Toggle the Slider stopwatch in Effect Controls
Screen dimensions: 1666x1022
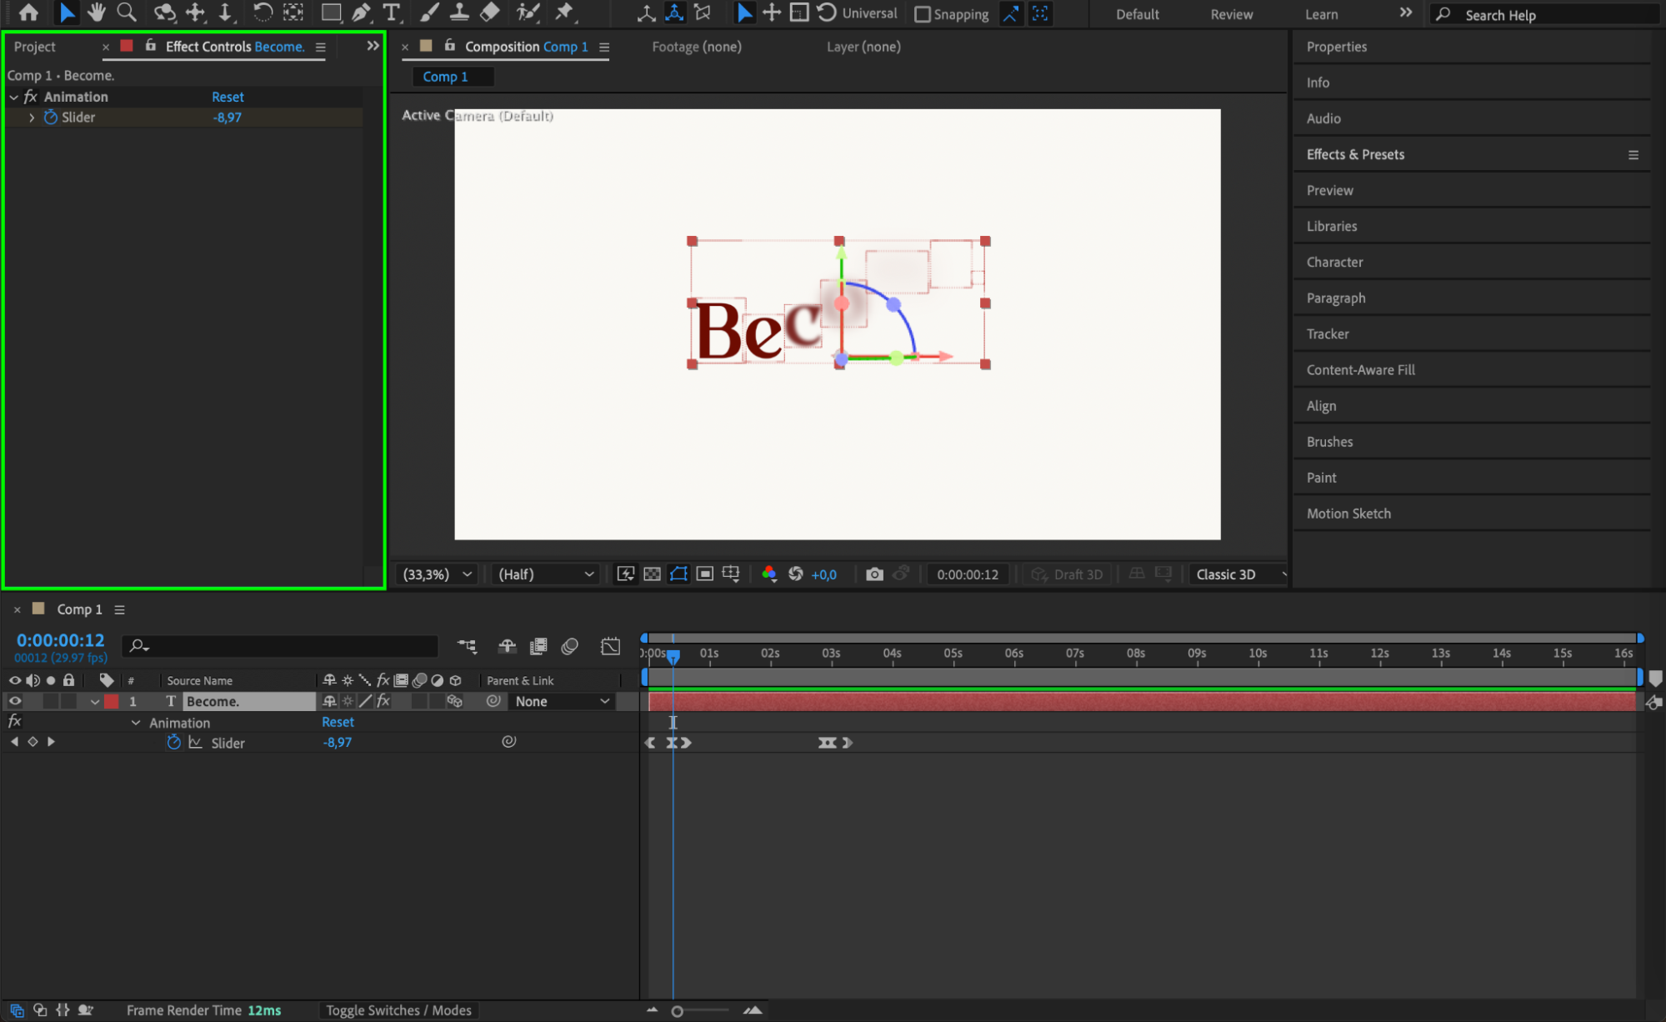[51, 118]
